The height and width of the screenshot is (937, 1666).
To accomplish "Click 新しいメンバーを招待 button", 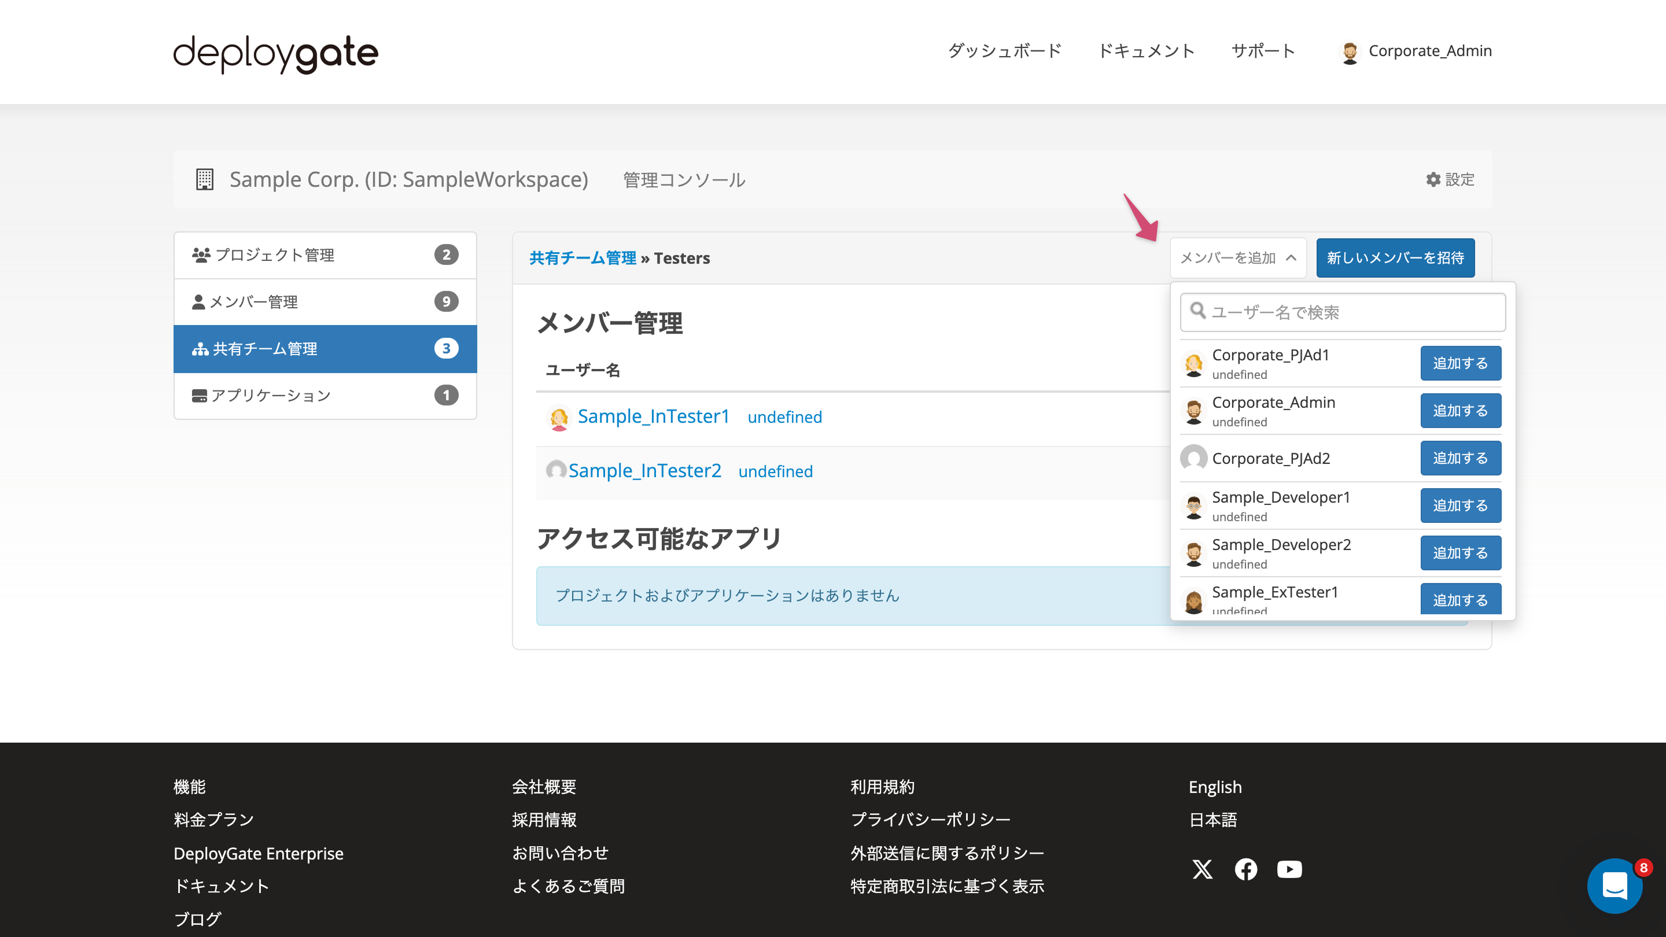I will pyautogui.click(x=1395, y=257).
